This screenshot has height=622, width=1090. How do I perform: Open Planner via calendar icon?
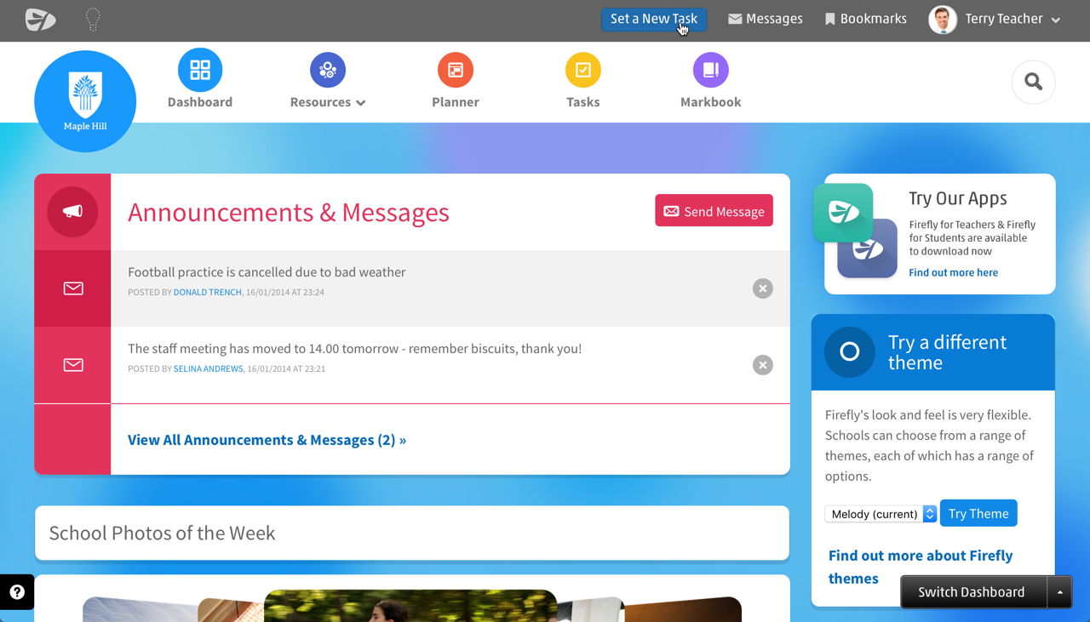coord(456,70)
